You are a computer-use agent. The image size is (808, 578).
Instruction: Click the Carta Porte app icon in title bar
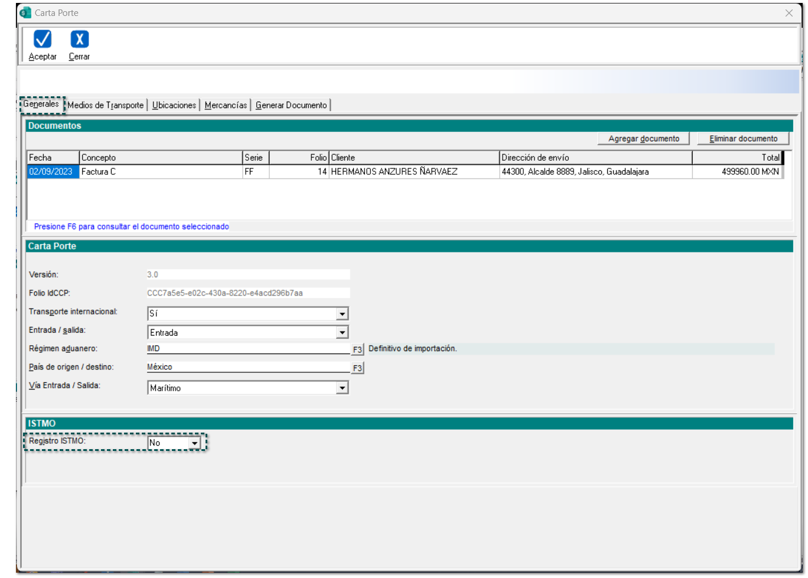click(25, 13)
